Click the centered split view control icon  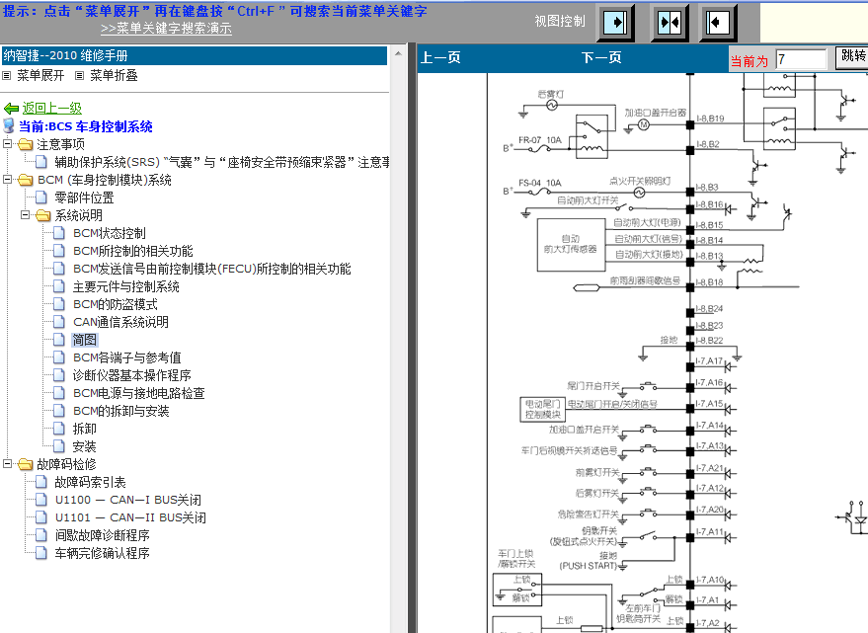click(x=669, y=22)
